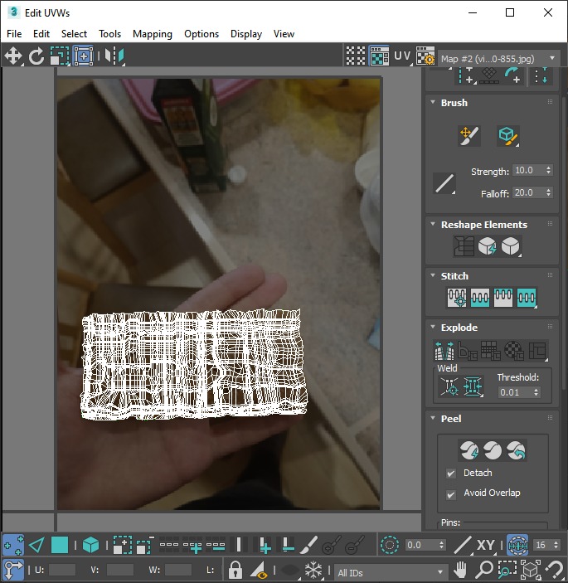Click Relax Until Flat icon
568x583 pixels.
coord(487,246)
